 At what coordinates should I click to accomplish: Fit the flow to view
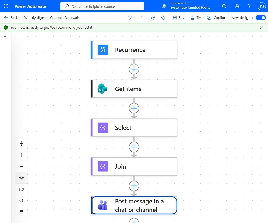pos(21,178)
